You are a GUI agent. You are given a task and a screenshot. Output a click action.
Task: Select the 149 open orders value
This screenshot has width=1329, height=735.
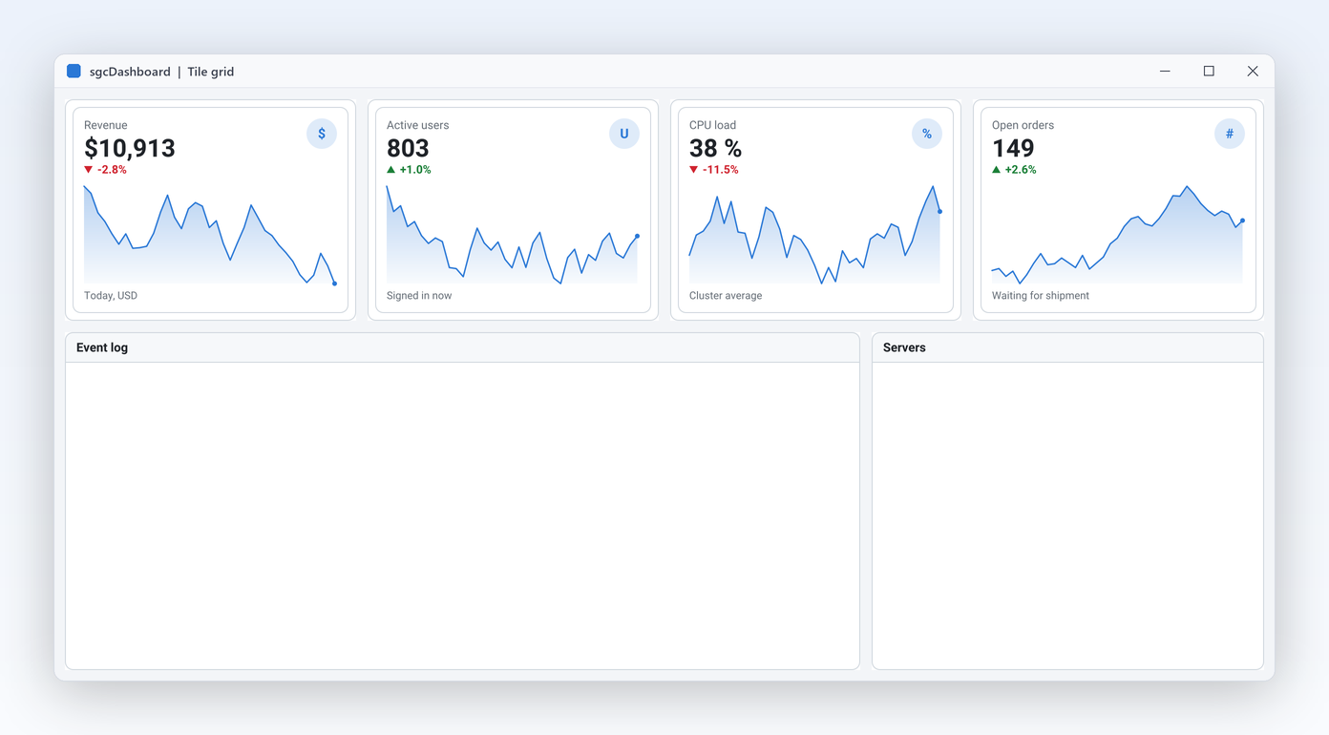pos(1013,148)
